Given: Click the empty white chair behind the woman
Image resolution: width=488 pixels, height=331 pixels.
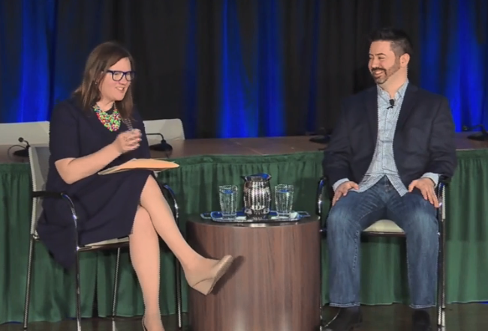Looking at the screenshot, I should pos(165,130).
